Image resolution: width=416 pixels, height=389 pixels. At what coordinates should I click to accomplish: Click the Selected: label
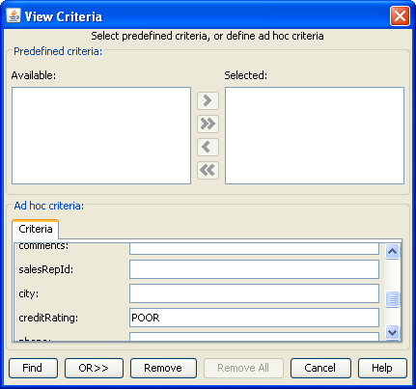pos(246,75)
